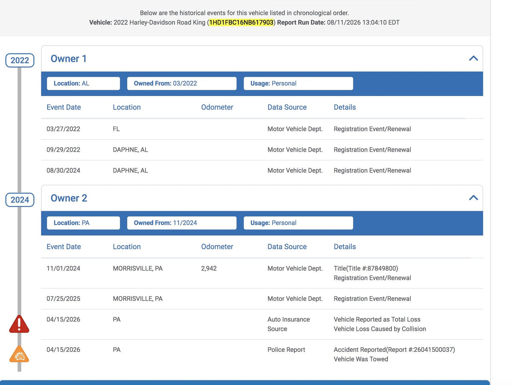This screenshot has height=385, width=512.
Task: Click the orange accident reported car icon
Action: 19,354
